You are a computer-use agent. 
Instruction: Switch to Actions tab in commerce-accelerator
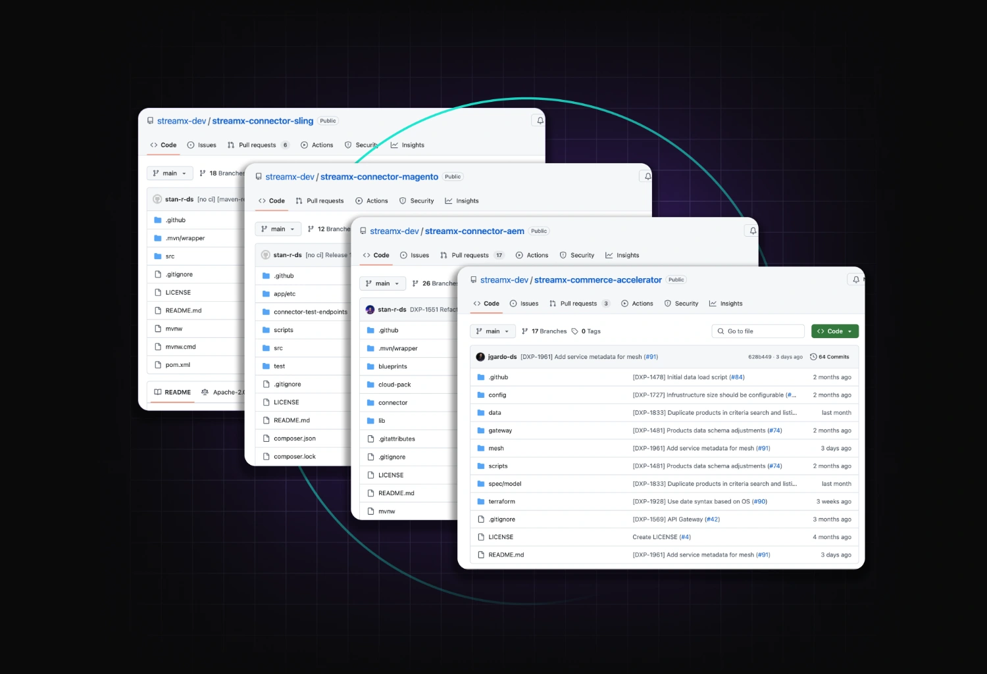click(x=637, y=303)
